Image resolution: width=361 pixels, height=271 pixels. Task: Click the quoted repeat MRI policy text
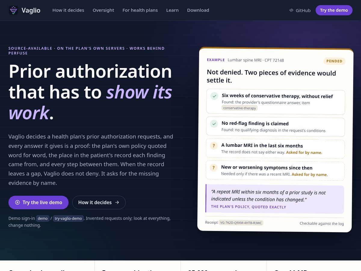point(268,196)
